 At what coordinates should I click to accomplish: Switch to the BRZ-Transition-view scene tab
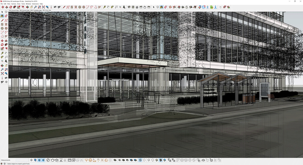(36, 10)
